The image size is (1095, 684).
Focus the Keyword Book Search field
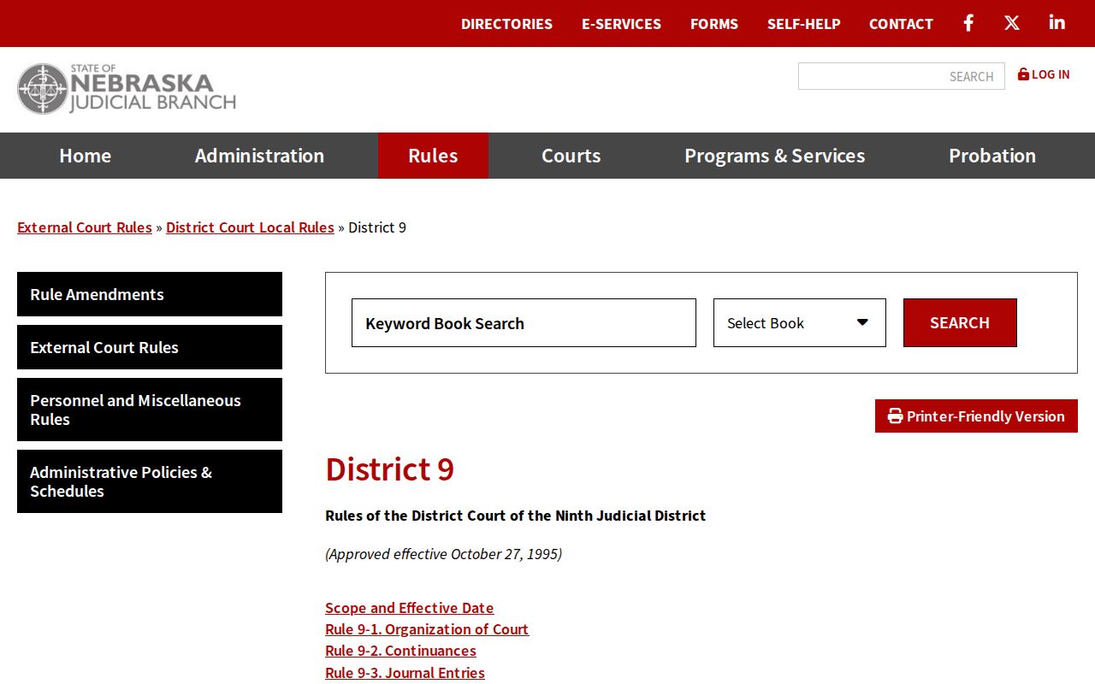coord(524,323)
